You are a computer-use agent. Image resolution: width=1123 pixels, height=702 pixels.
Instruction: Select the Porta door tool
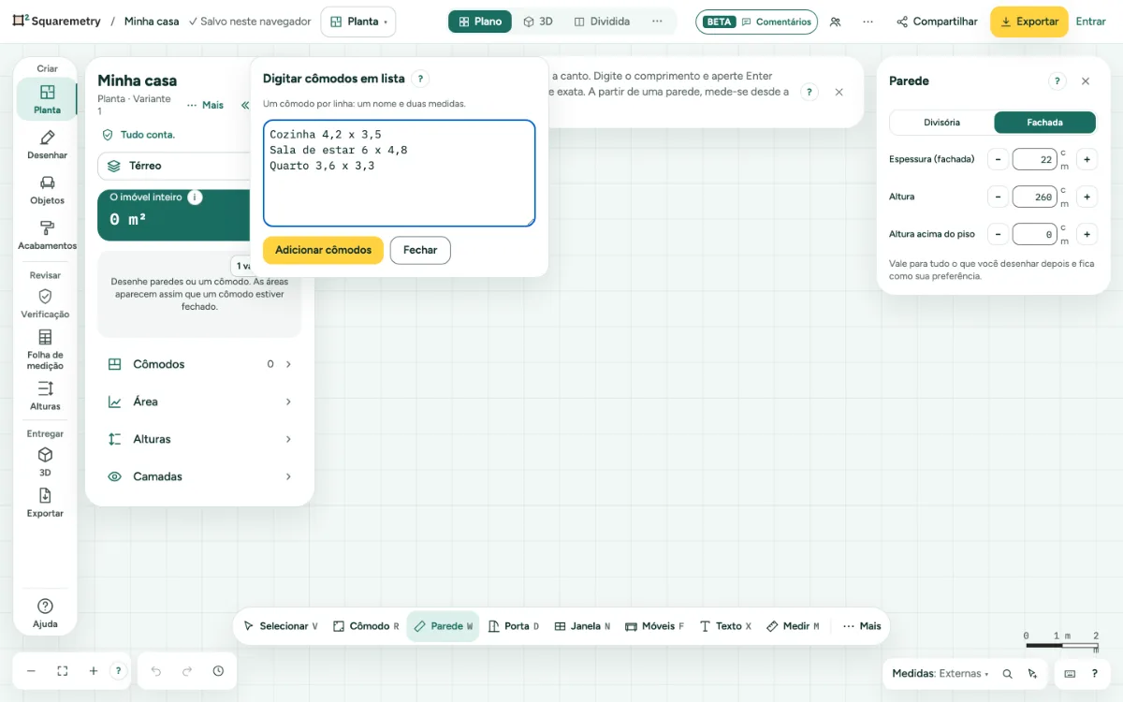514,626
